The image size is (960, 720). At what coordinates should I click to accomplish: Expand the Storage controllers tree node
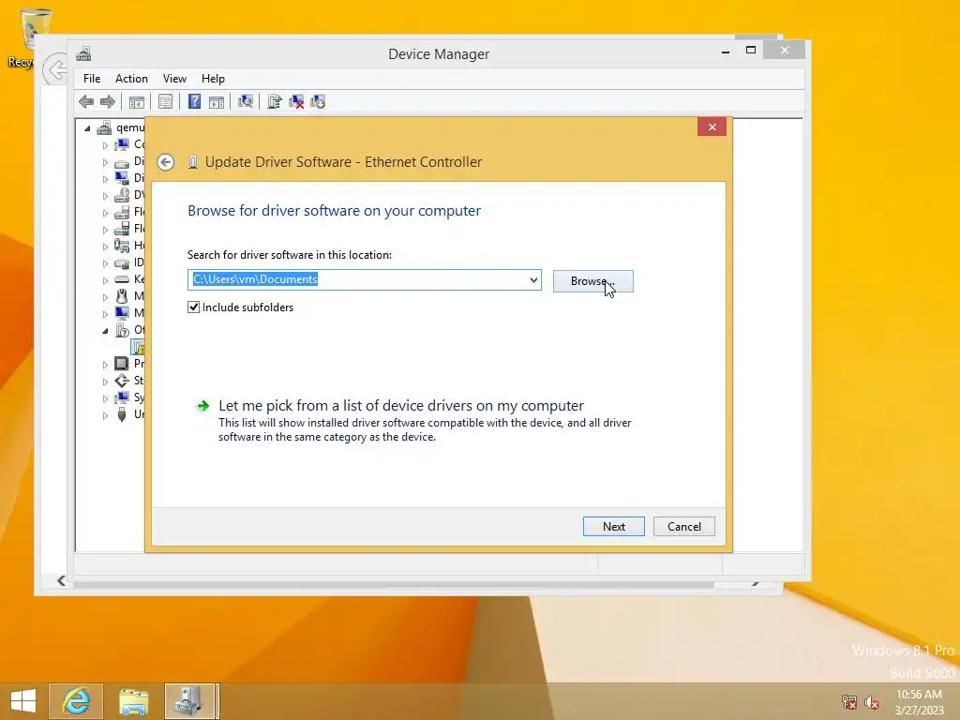pyautogui.click(x=105, y=382)
